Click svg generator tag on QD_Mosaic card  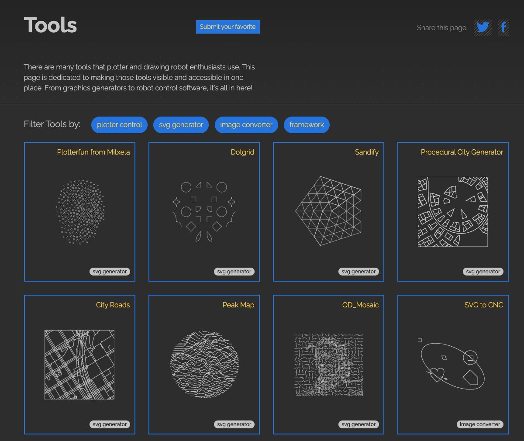tap(359, 424)
